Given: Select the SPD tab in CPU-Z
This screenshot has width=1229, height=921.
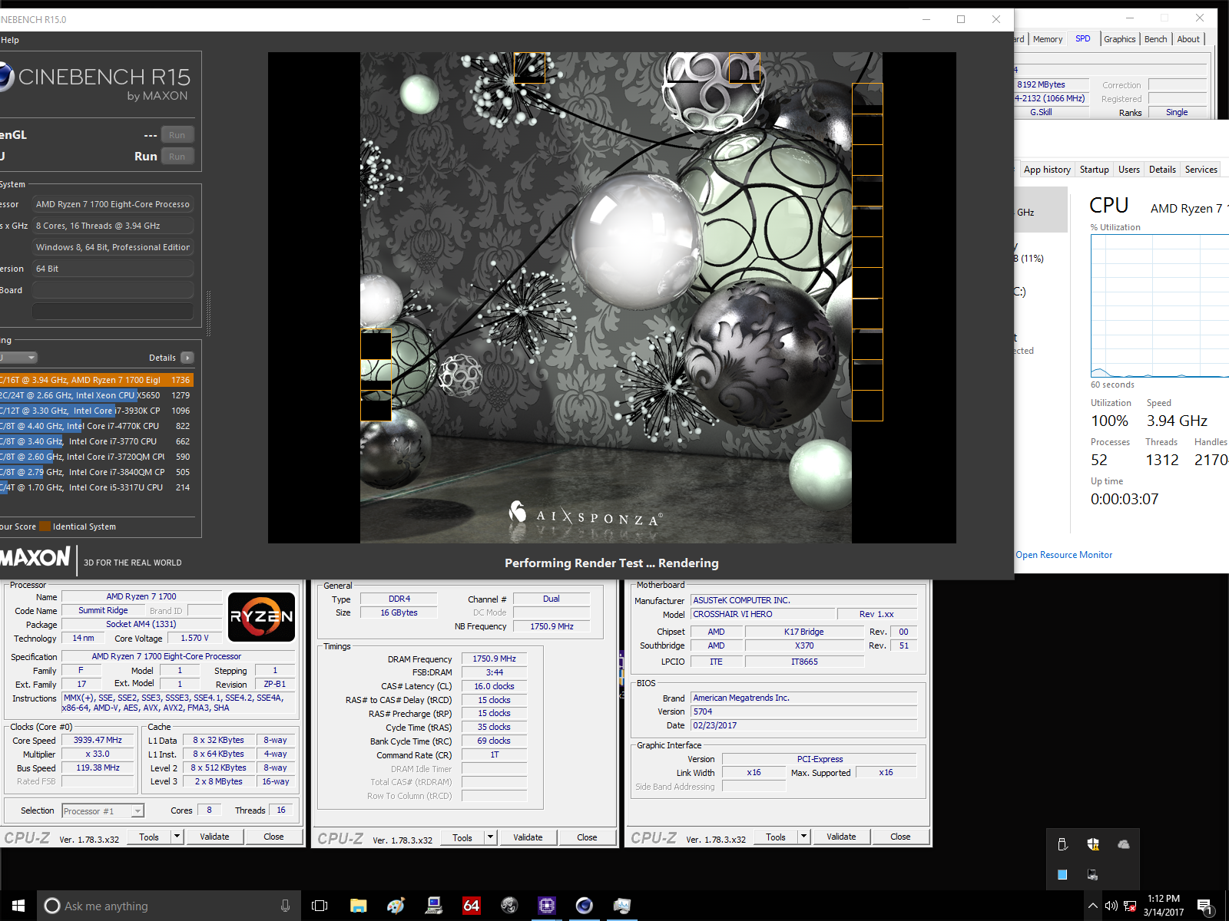Looking at the screenshot, I should pos(1082,38).
